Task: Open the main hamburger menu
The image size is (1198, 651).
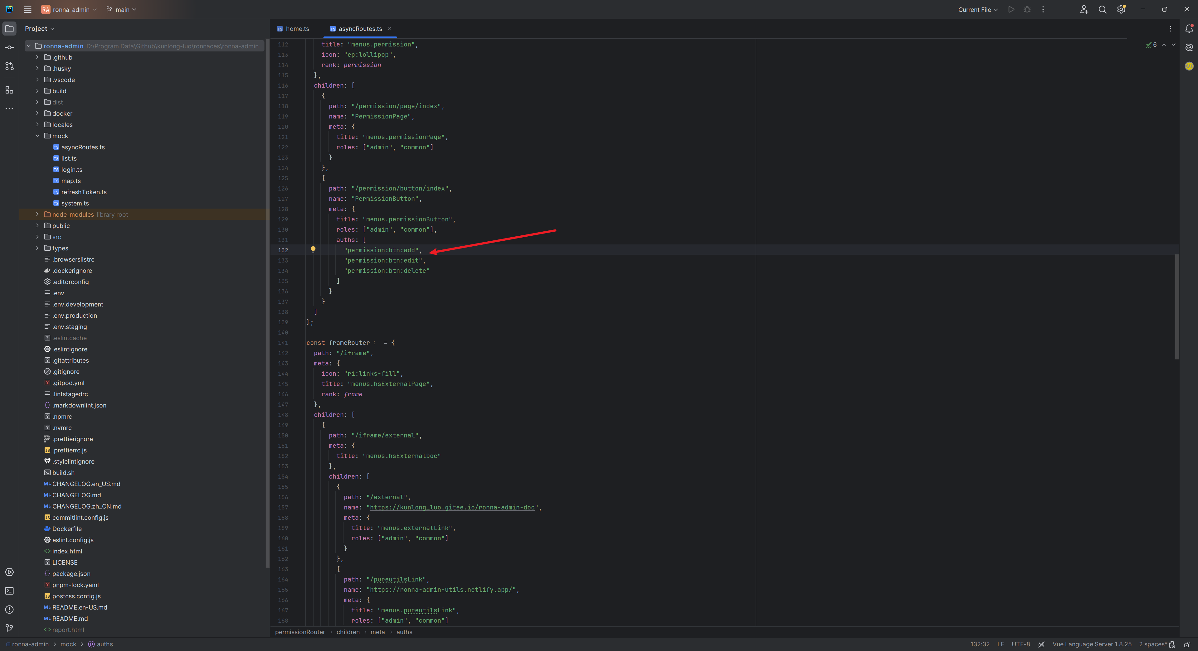Action: (27, 9)
